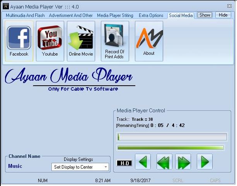
Task: Rewind with the double left arrows
Action: (x=164, y=162)
